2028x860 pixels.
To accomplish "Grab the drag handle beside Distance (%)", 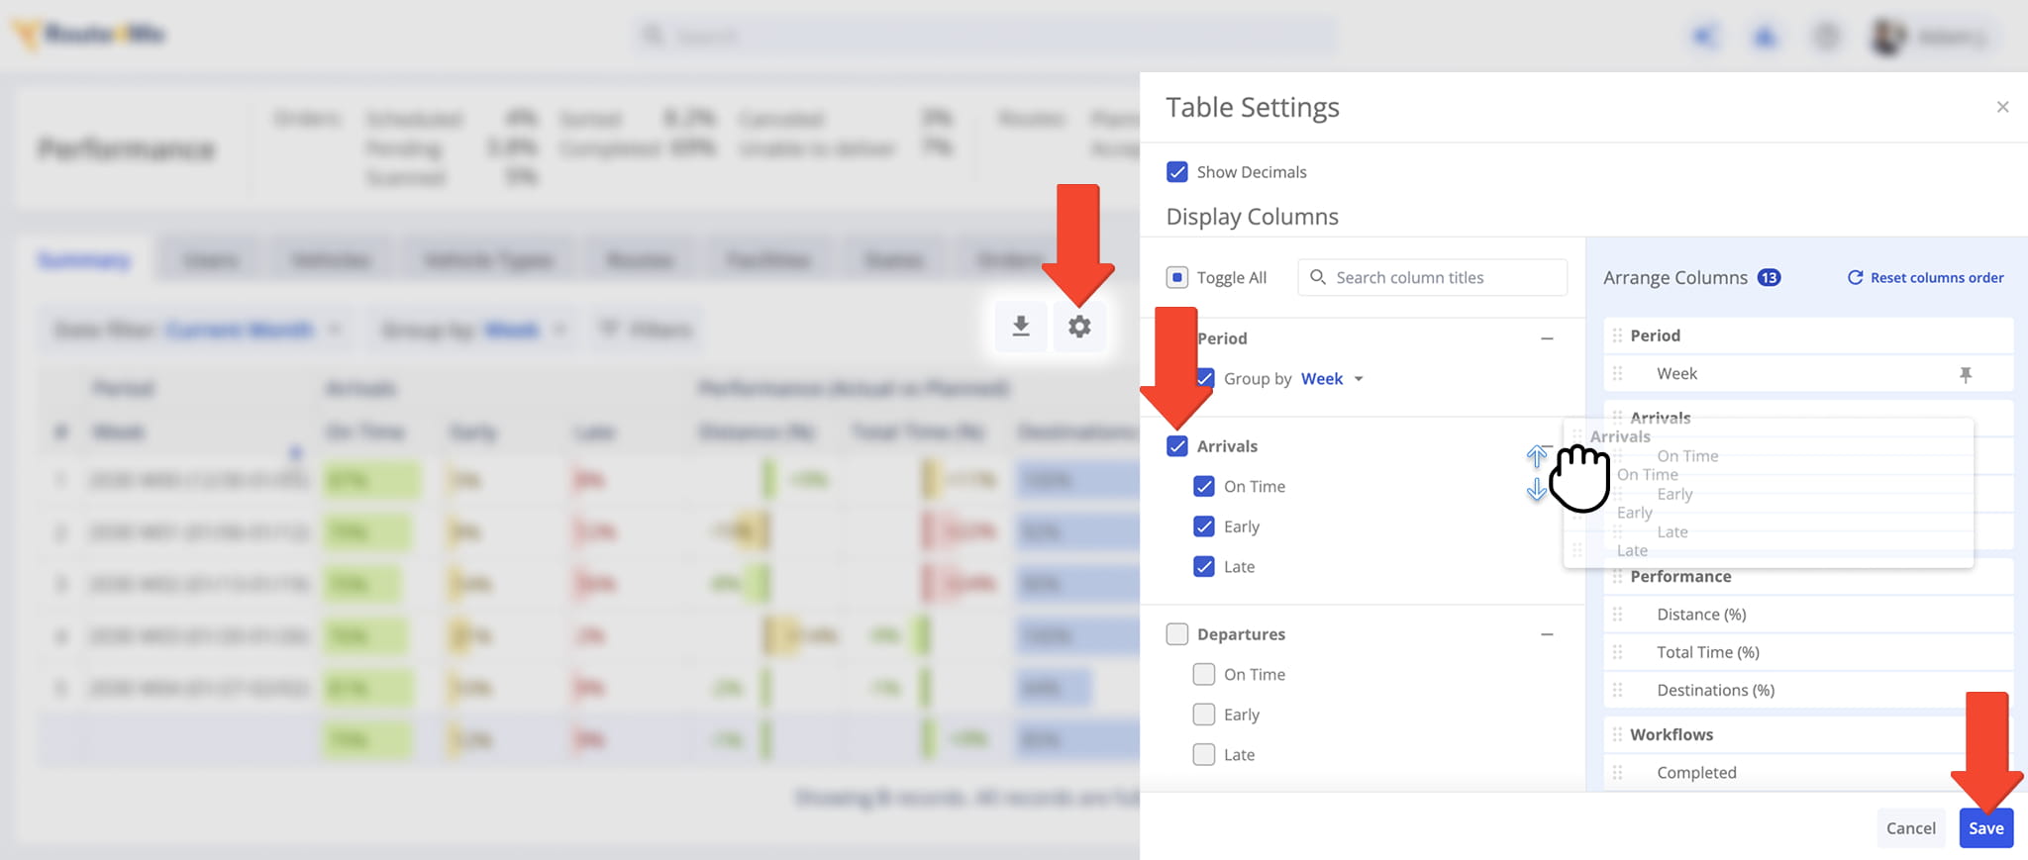I will click(x=1617, y=615).
